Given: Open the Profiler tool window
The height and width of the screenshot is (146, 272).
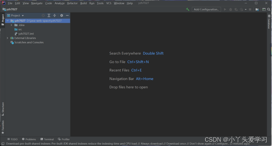Looking at the screenshot, I should click(64, 139).
